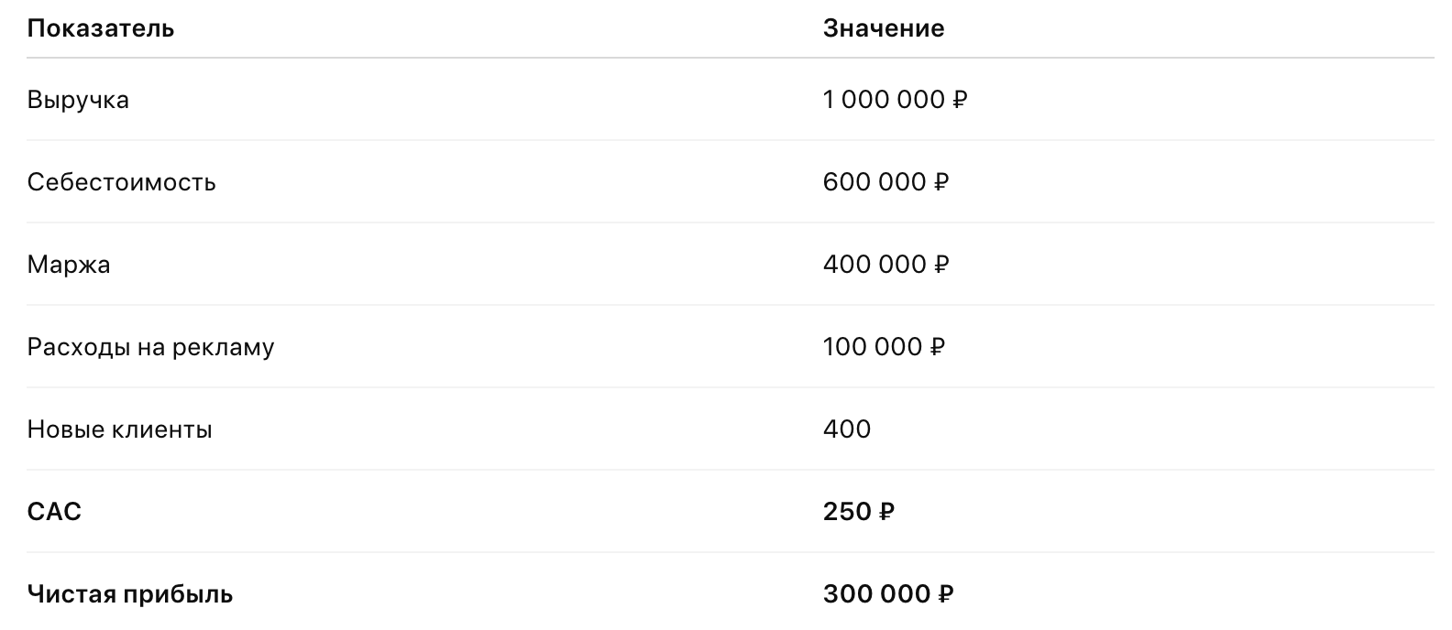This screenshot has height=630, width=1452.
Task: Click the Новые клиенты label
Action: (x=119, y=429)
